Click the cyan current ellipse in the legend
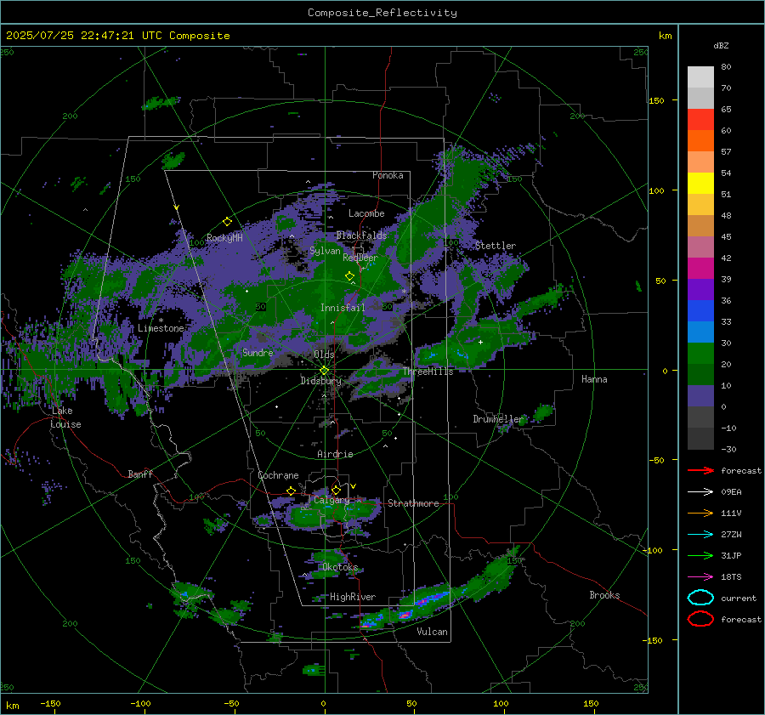The image size is (765, 715). [700, 598]
